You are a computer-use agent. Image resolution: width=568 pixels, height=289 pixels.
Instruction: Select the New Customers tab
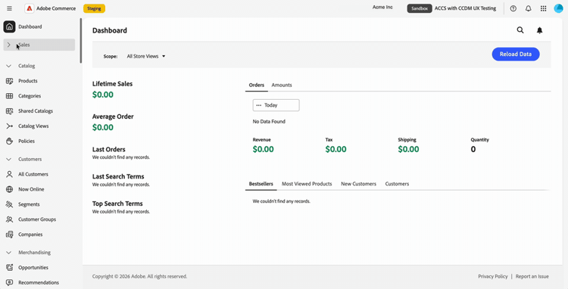pos(359,184)
